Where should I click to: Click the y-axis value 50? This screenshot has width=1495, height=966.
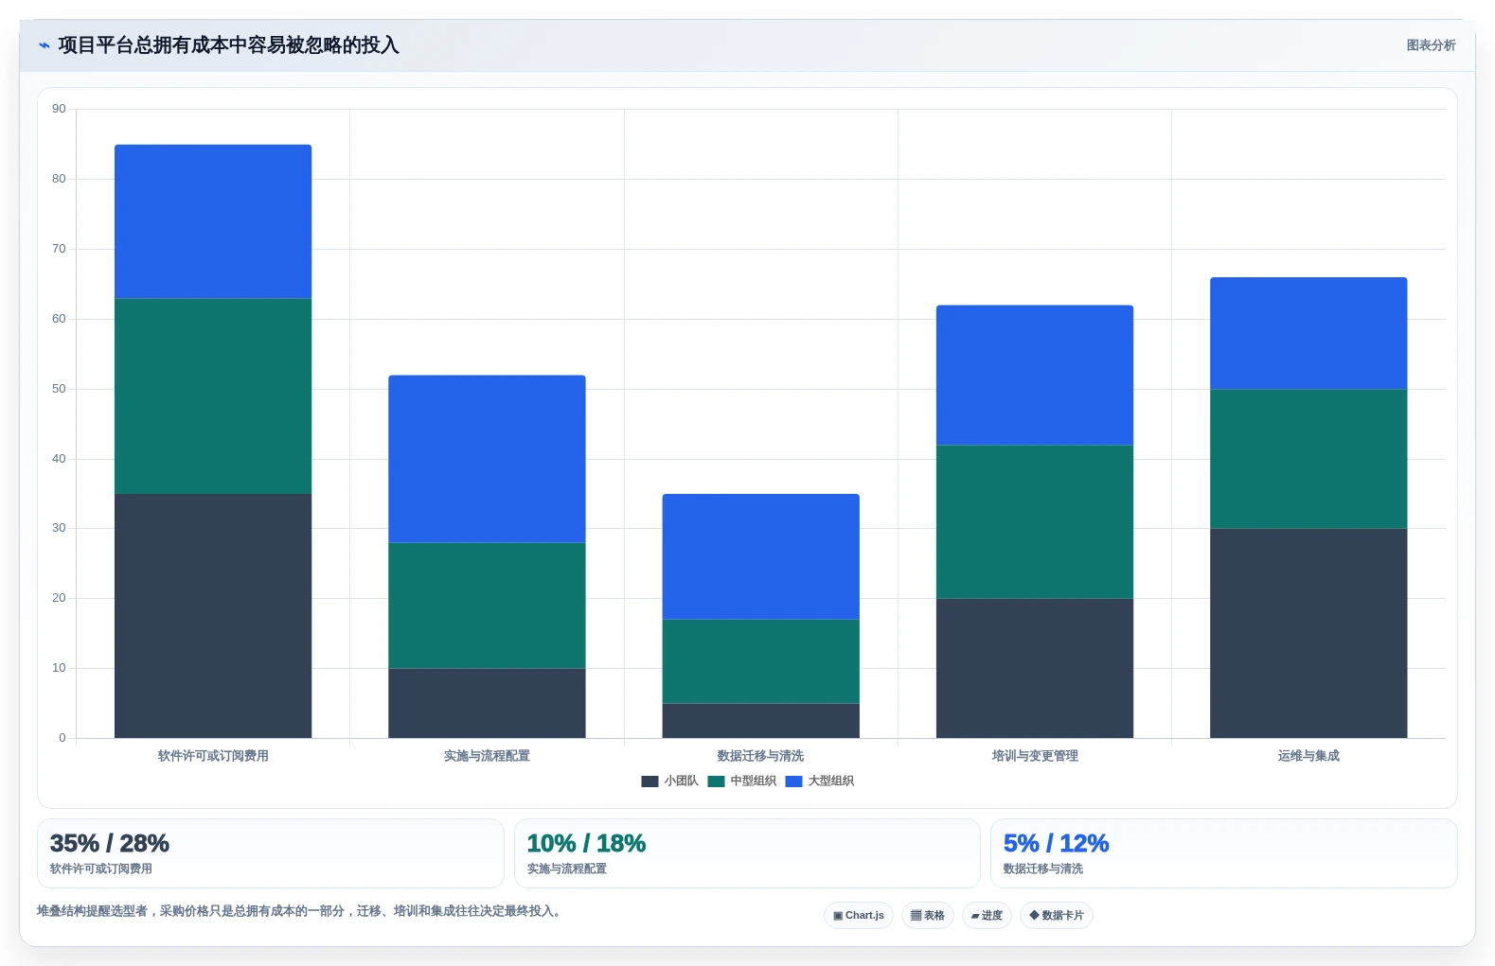click(x=59, y=389)
